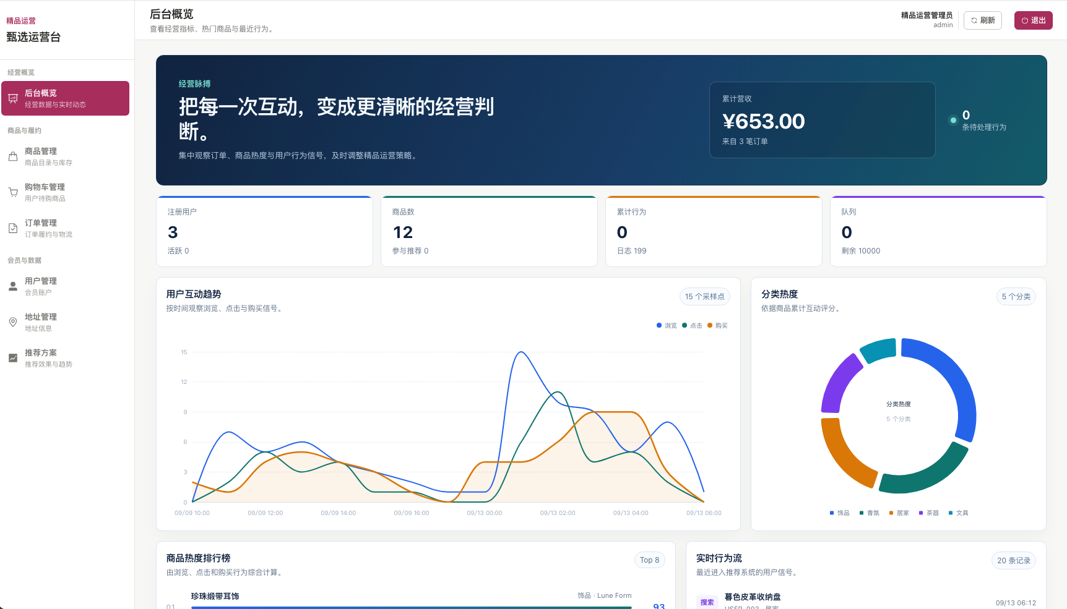Click the 累计营收 ¥653.00 panel

tap(823, 120)
